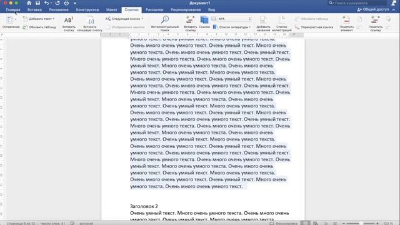Open the Ссылки citations pane
This screenshot has height=225, width=400.
pos(204,22)
